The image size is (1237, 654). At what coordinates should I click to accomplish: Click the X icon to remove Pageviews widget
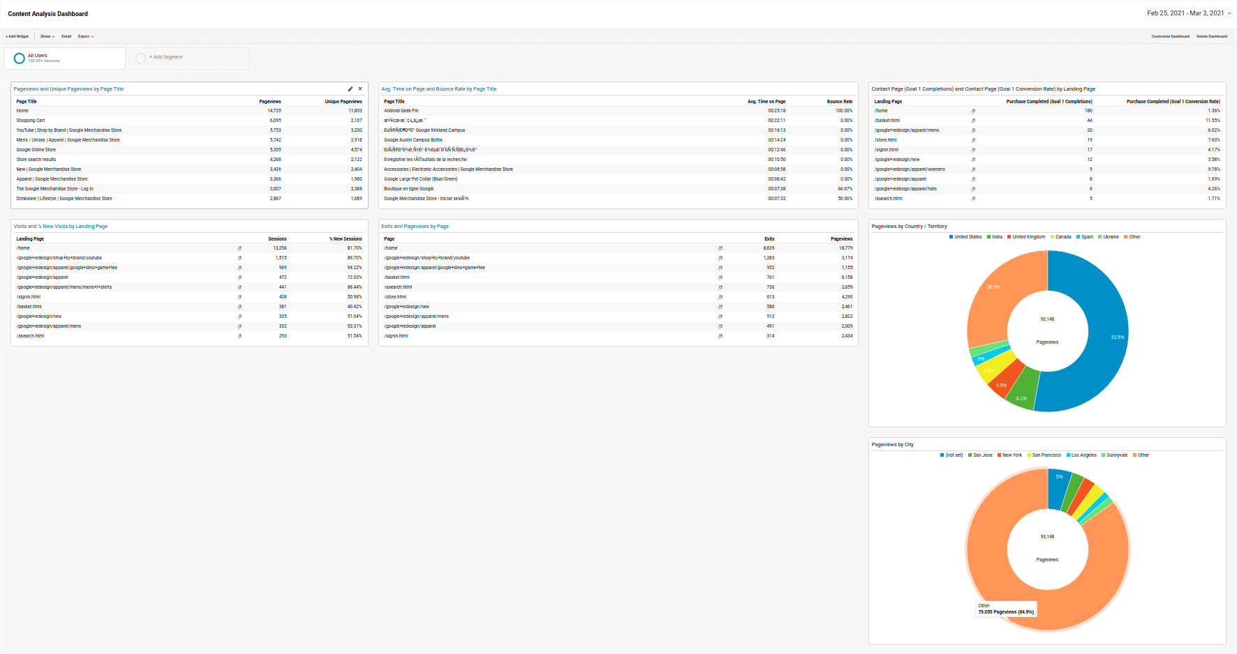(360, 89)
